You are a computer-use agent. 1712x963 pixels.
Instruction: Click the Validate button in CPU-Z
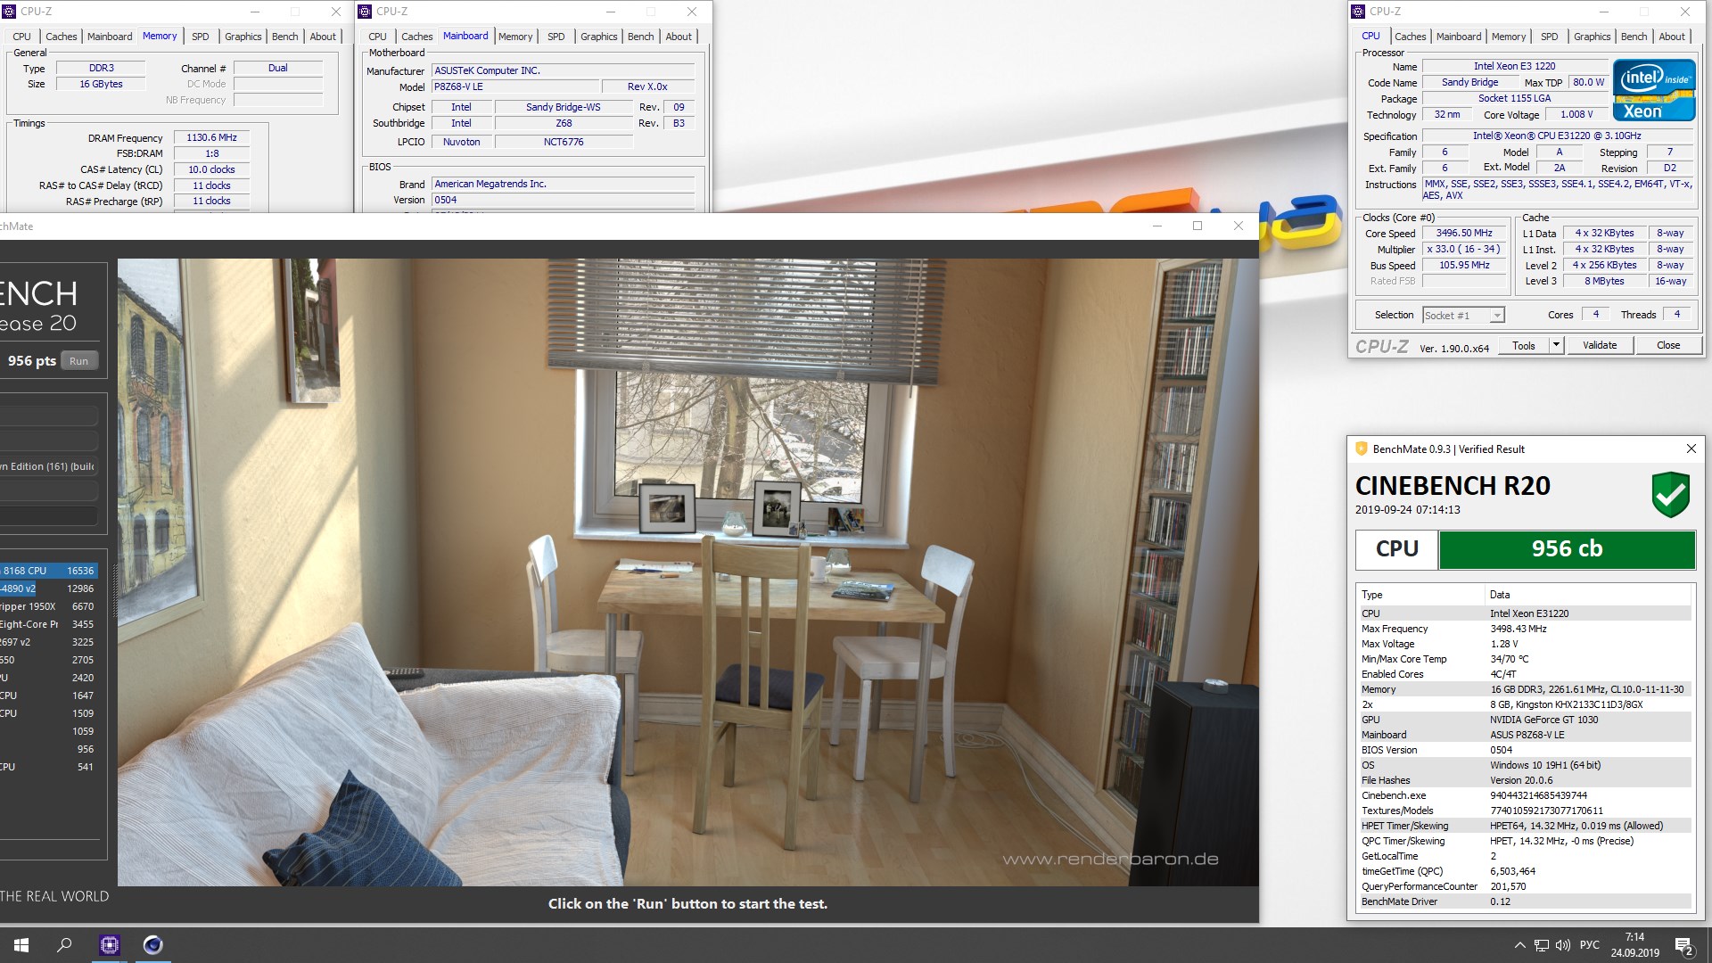point(1600,345)
